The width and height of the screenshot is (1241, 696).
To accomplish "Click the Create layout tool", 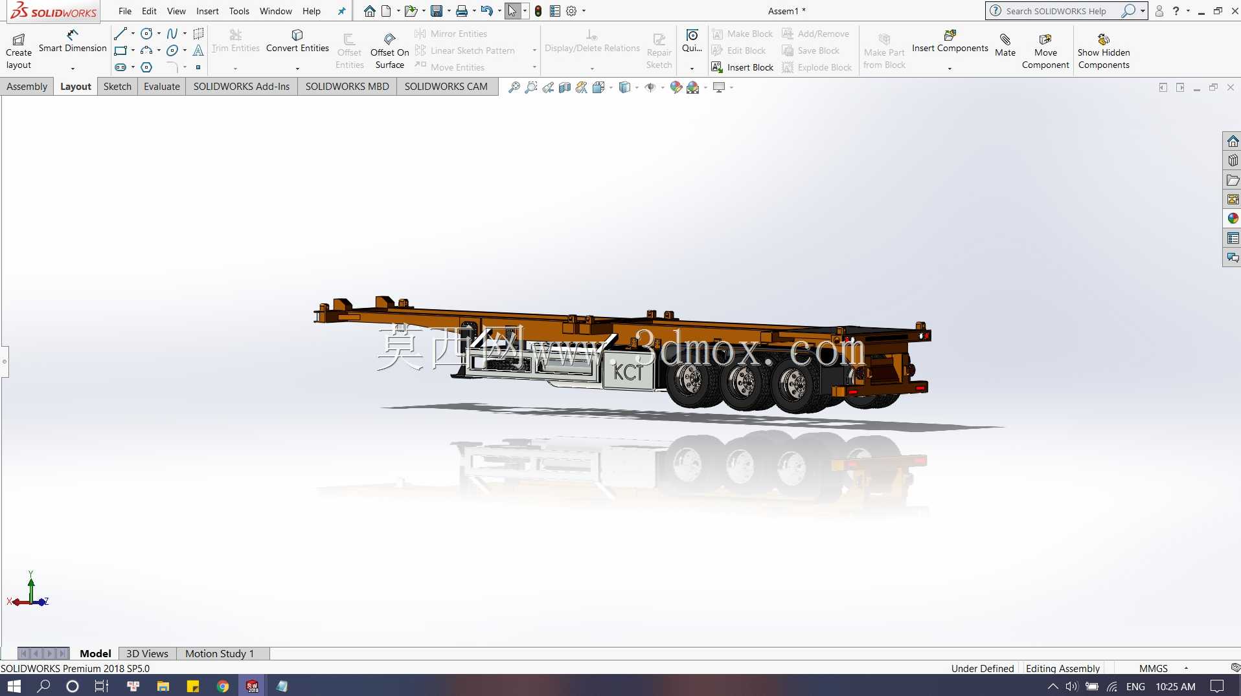I will [19, 51].
